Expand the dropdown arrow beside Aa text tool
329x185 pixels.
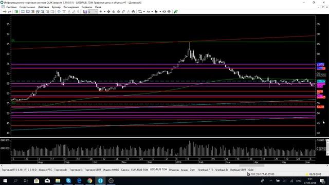tap(152, 12)
